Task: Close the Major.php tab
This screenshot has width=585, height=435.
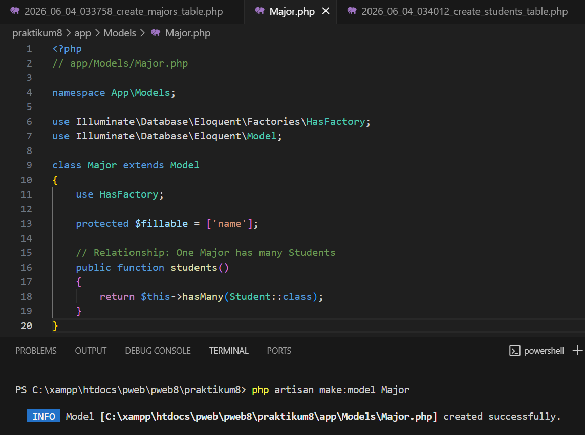Action: pyautogui.click(x=326, y=11)
